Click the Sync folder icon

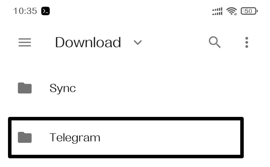[x=25, y=88]
